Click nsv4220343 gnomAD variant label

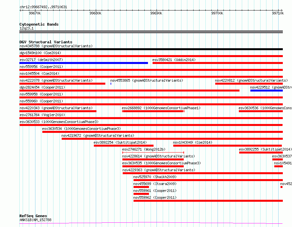point(56,108)
